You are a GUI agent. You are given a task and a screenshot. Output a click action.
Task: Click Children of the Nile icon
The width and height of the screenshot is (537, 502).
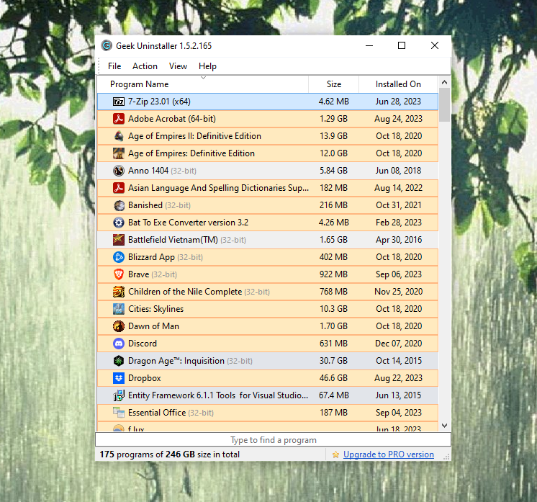119,292
